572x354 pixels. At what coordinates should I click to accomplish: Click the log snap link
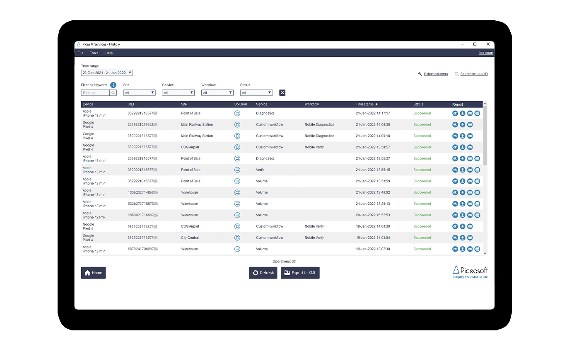point(486,53)
